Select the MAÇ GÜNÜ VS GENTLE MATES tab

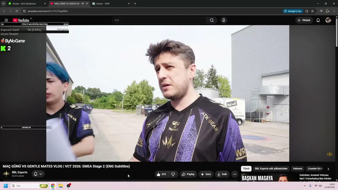[x=67, y=4]
